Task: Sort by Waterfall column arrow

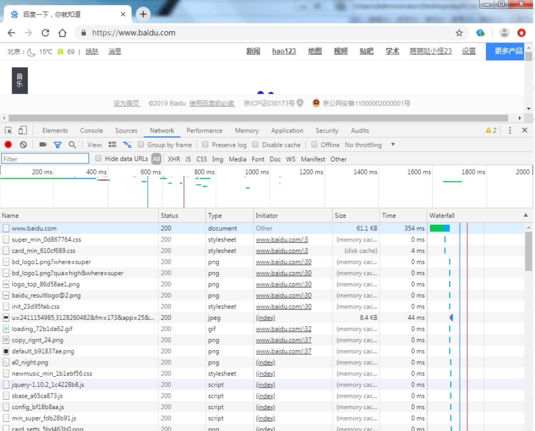Action: (526, 215)
